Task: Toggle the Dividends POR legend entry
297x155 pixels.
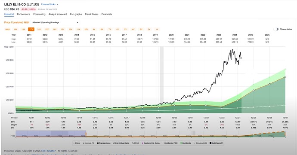Action: tap(171, 143)
